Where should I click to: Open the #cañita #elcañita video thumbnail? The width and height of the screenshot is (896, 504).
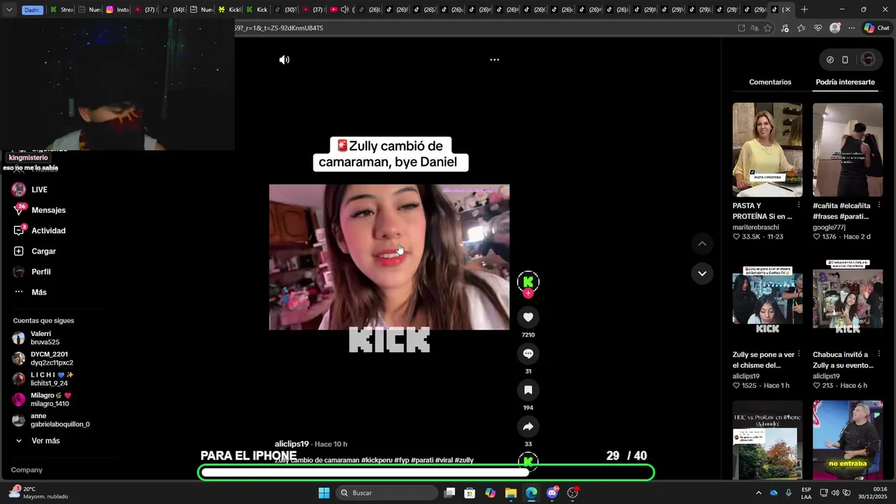pyautogui.click(x=848, y=150)
